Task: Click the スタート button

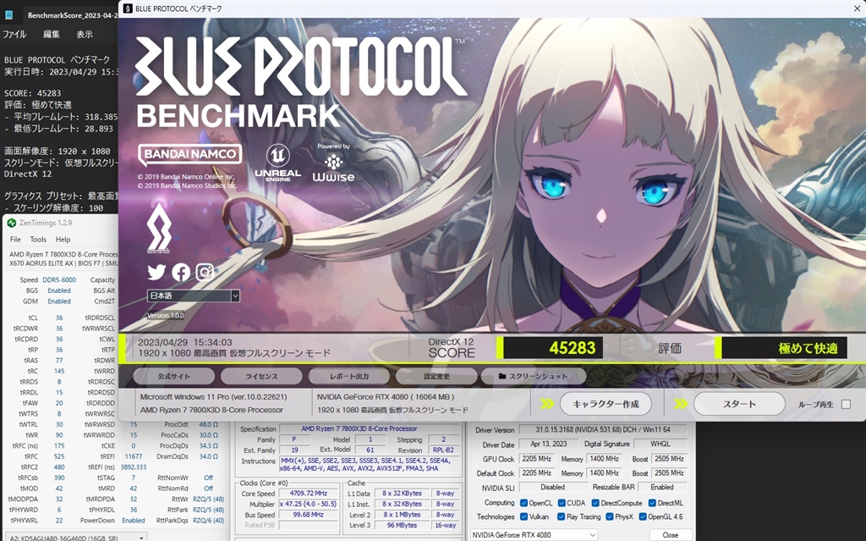Action: [739, 404]
